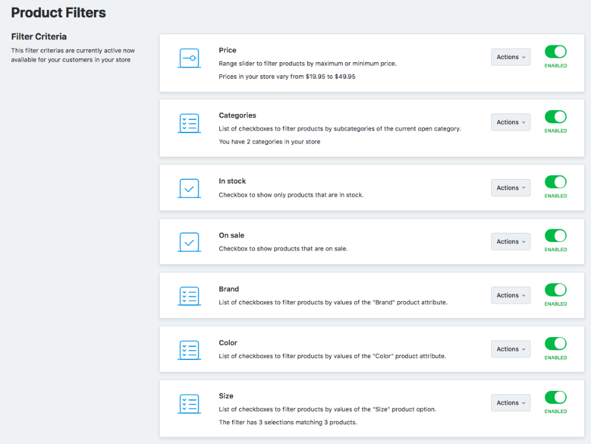This screenshot has width=591, height=444.
Task: Toggle the Color filter switch
Action: click(556, 344)
